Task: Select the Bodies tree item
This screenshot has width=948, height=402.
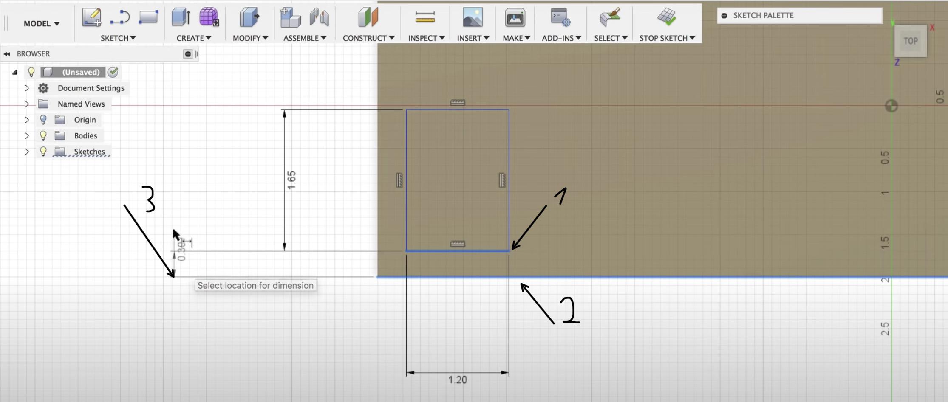Action: 86,136
